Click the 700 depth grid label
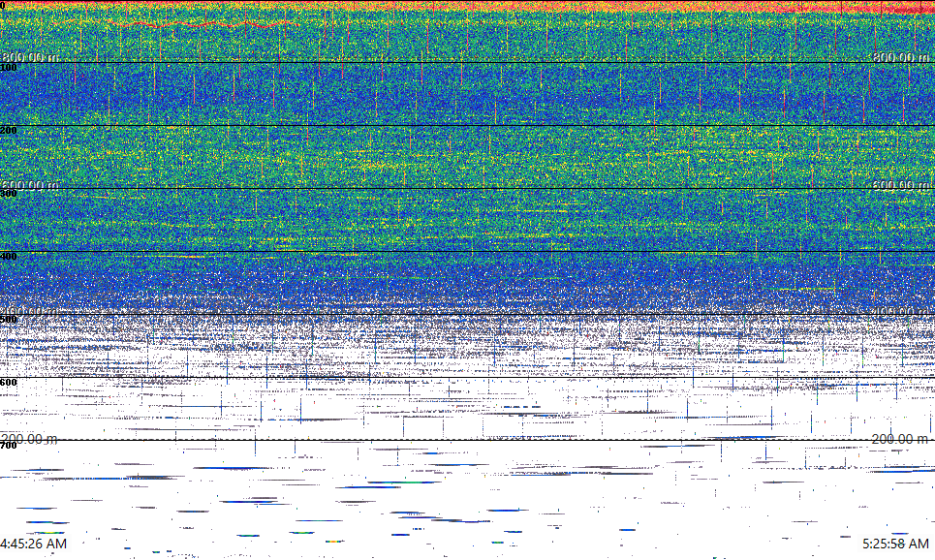This screenshot has width=935, height=560. point(9,446)
